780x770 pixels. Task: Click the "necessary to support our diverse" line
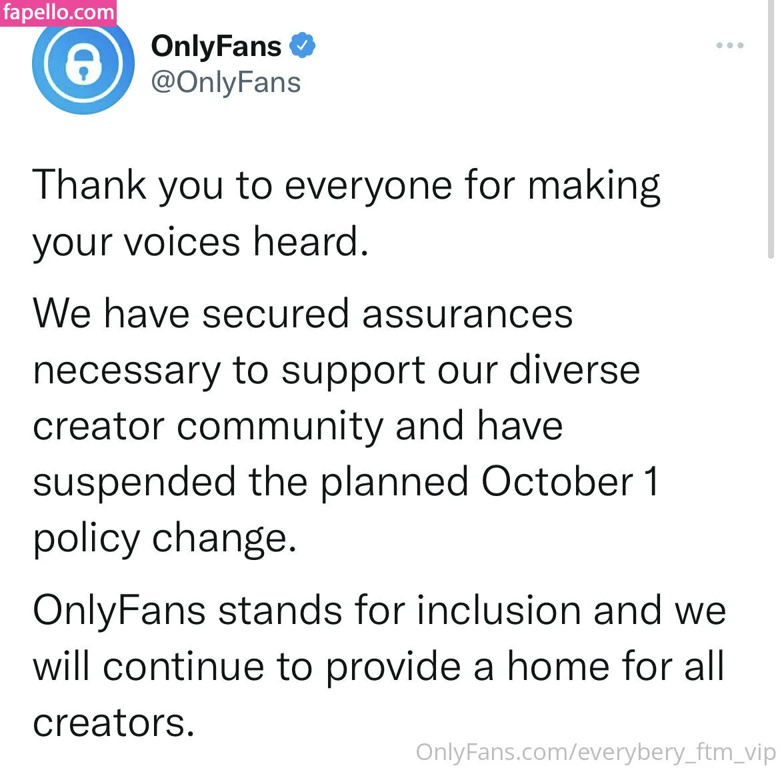tap(336, 370)
